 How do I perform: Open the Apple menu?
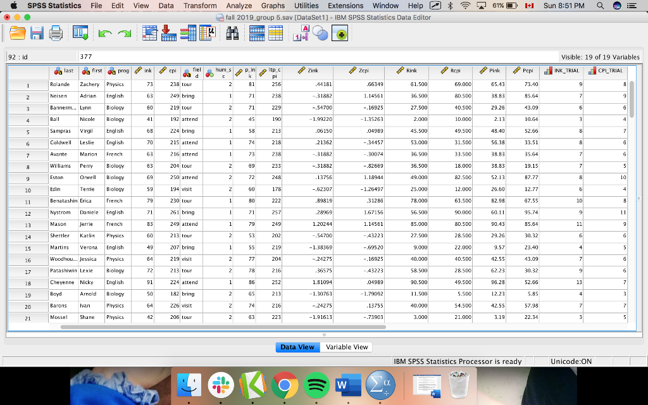point(13,5)
